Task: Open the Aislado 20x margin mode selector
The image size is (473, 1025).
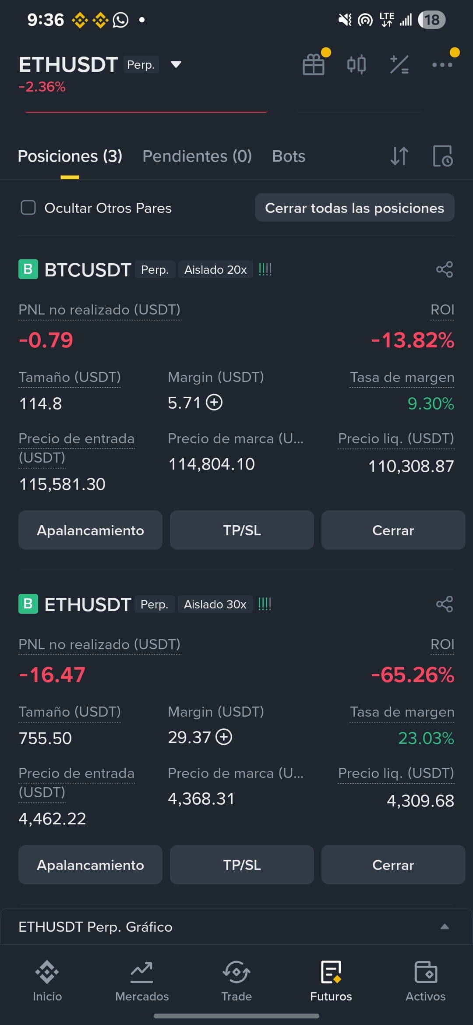Action: 215,269
